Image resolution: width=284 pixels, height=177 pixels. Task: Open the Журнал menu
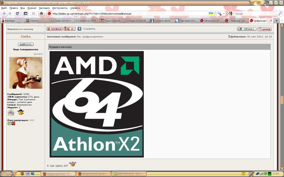[x=32, y=8]
